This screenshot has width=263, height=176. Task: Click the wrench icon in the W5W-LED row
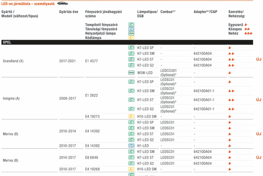(x=230, y=73)
